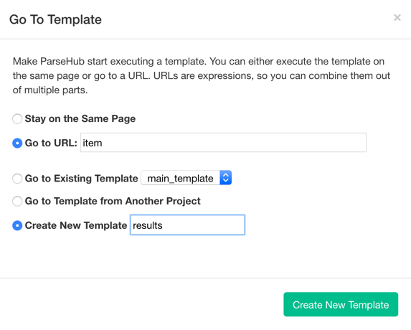Click the blue up-down arrows on template selector
This screenshot has height=330, width=411.
point(226,178)
